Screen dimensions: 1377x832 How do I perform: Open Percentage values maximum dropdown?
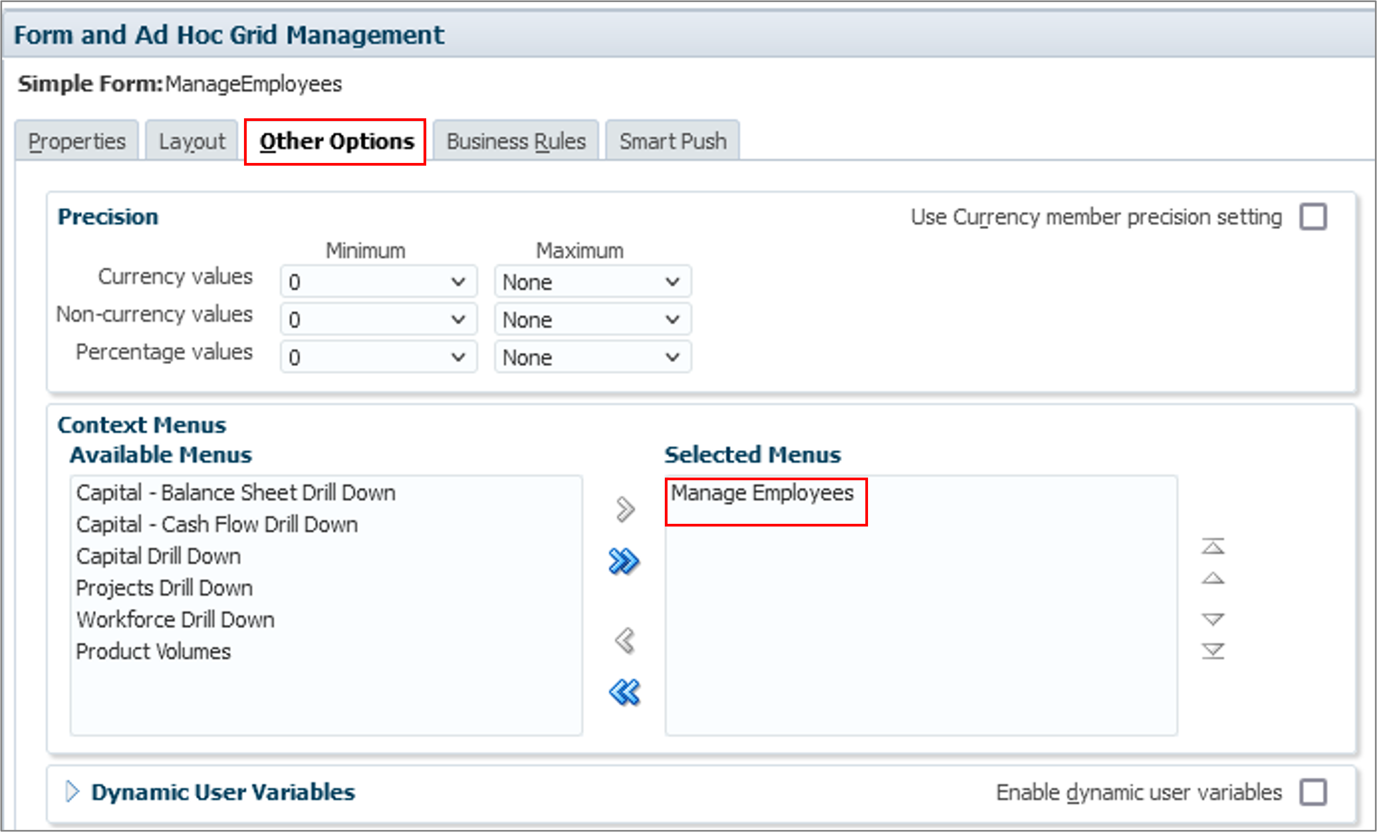(x=592, y=357)
